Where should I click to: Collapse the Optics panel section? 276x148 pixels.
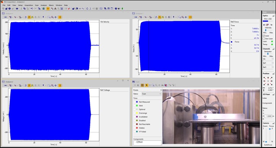click(273, 16)
